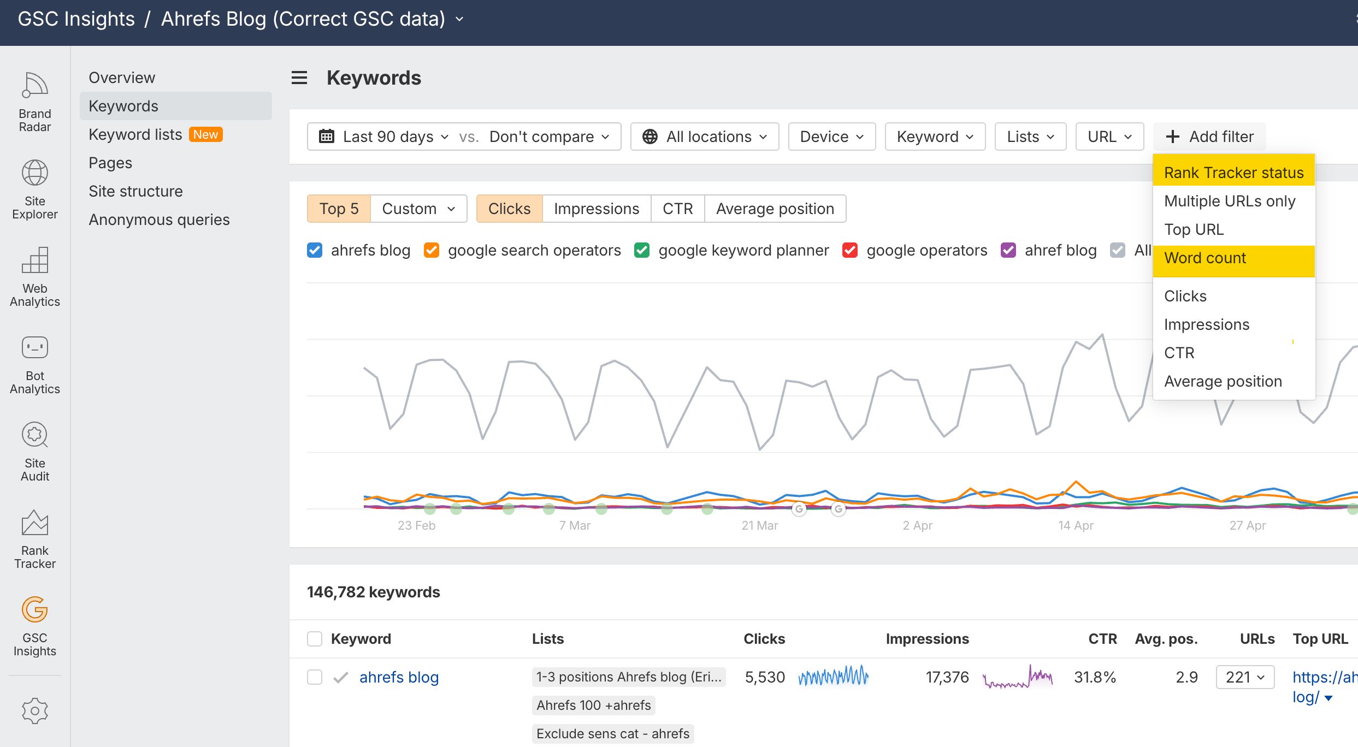Open the project name dropdown in header
Image resolution: width=1358 pixels, height=747 pixels.
[x=460, y=19]
